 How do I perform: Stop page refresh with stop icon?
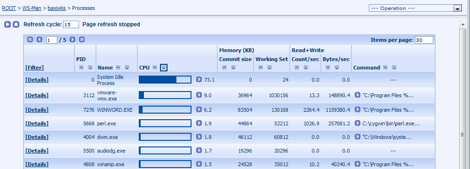click(x=16, y=24)
